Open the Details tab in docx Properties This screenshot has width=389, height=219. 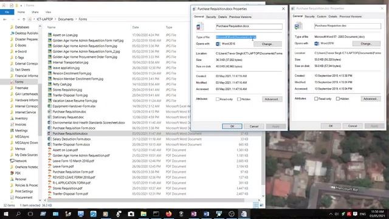point(222,17)
